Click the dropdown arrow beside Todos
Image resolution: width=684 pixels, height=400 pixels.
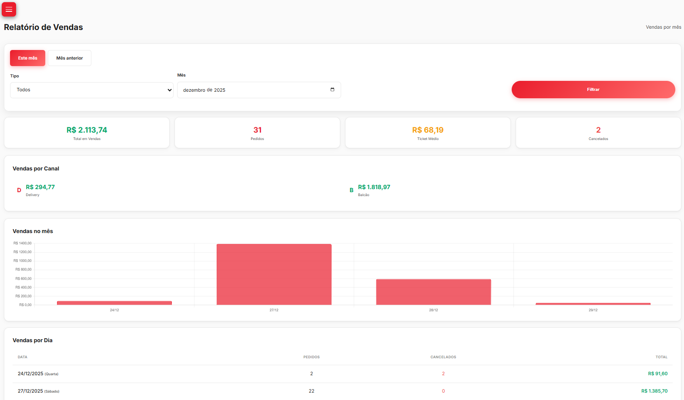(x=169, y=90)
